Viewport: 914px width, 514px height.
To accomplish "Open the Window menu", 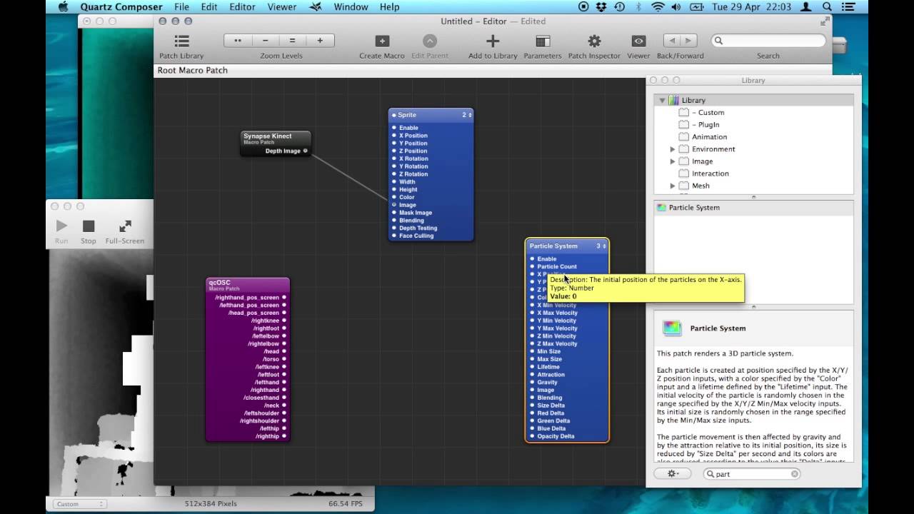I will (x=351, y=6).
